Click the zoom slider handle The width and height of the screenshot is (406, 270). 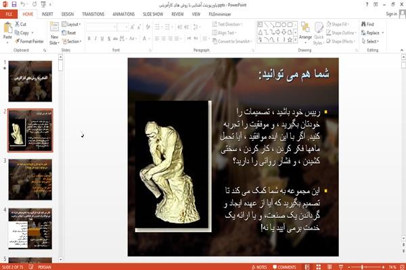click(x=362, y=267)
